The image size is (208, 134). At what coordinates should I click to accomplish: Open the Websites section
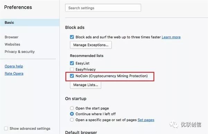point(12,45)
